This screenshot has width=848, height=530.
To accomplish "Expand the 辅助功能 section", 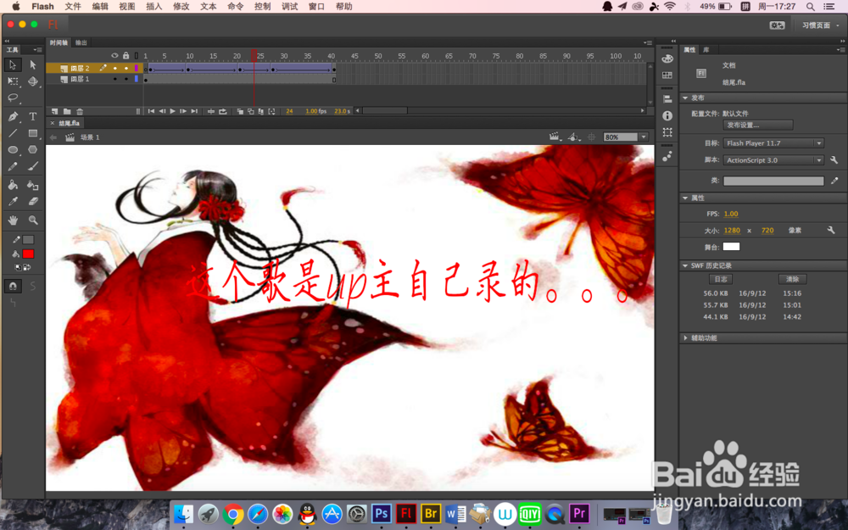I will tap(685, 338).
